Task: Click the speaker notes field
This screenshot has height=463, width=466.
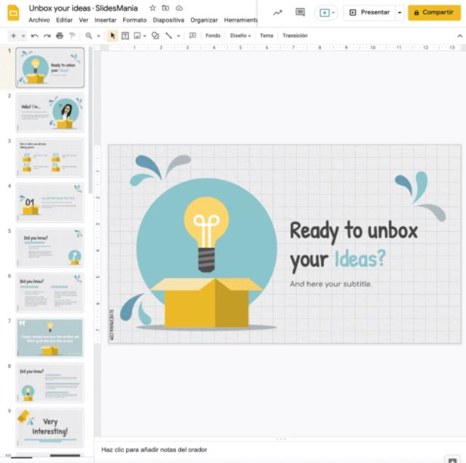Action: coord(279,449)
